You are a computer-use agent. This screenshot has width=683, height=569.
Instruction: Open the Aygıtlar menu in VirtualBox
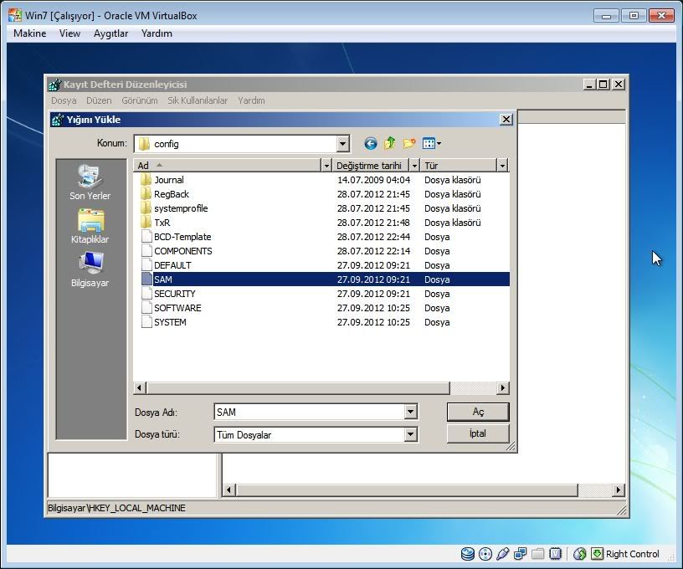(x=110, y=33)
